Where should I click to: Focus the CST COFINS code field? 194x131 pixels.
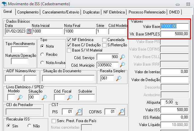click(110, 112)
